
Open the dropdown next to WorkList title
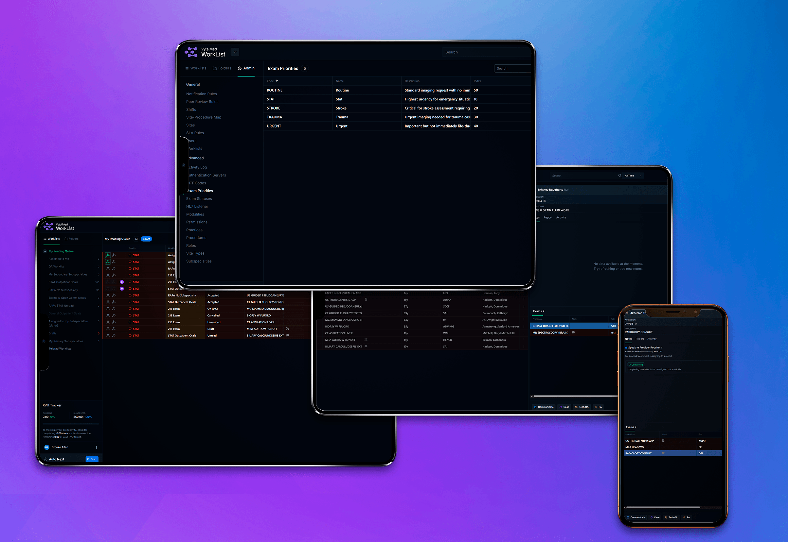pos(235,52)
